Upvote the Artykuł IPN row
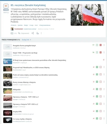 click(97, 111)
